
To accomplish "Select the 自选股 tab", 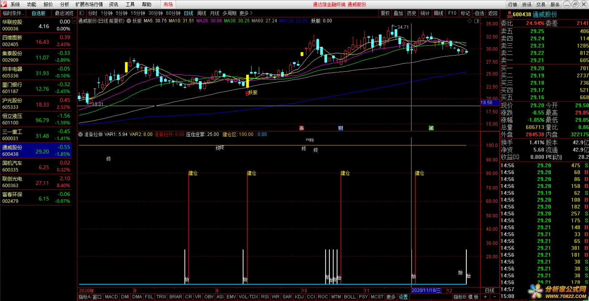I will coord(38,13).
